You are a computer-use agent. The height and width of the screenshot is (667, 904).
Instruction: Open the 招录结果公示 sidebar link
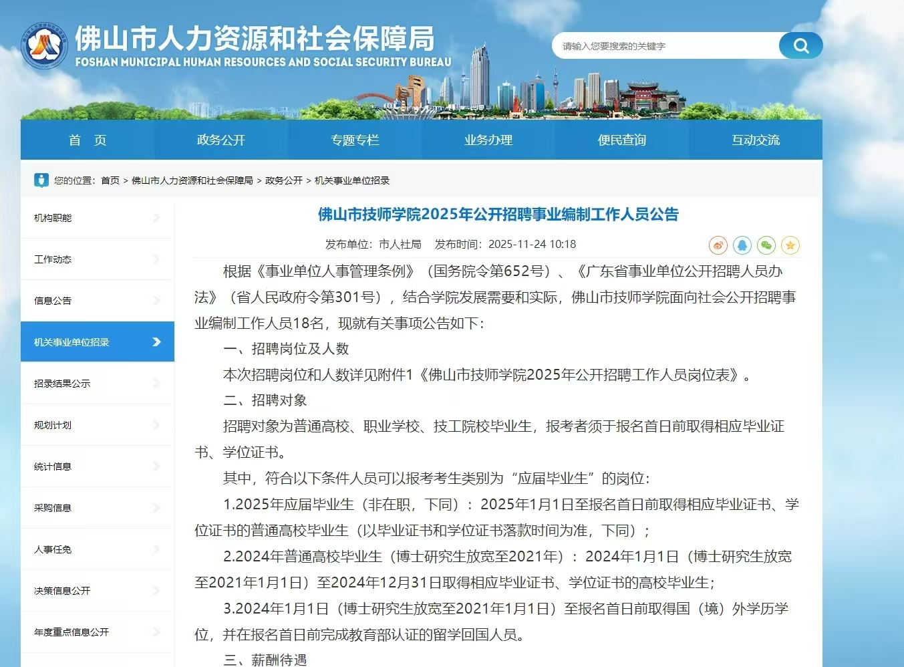(97, 382)
